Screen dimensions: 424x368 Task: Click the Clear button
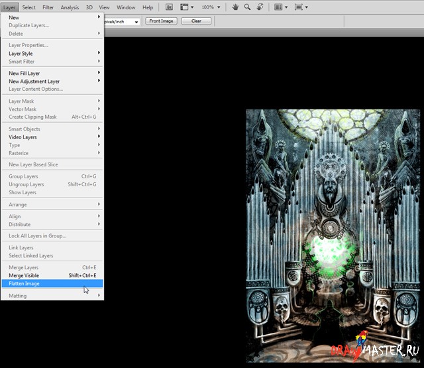196,21
